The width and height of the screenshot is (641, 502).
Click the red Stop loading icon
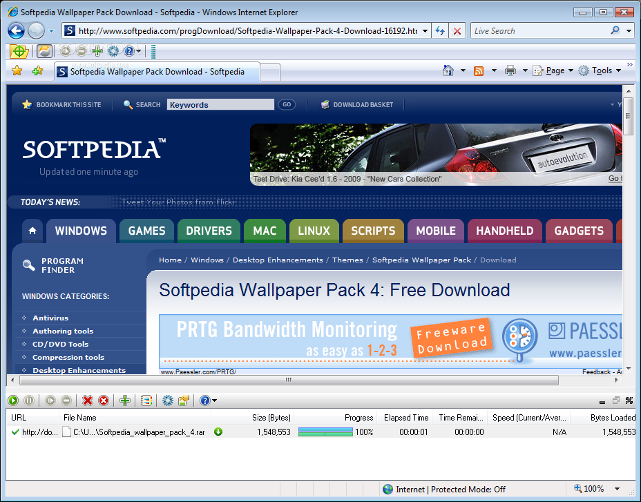[457, 31]
